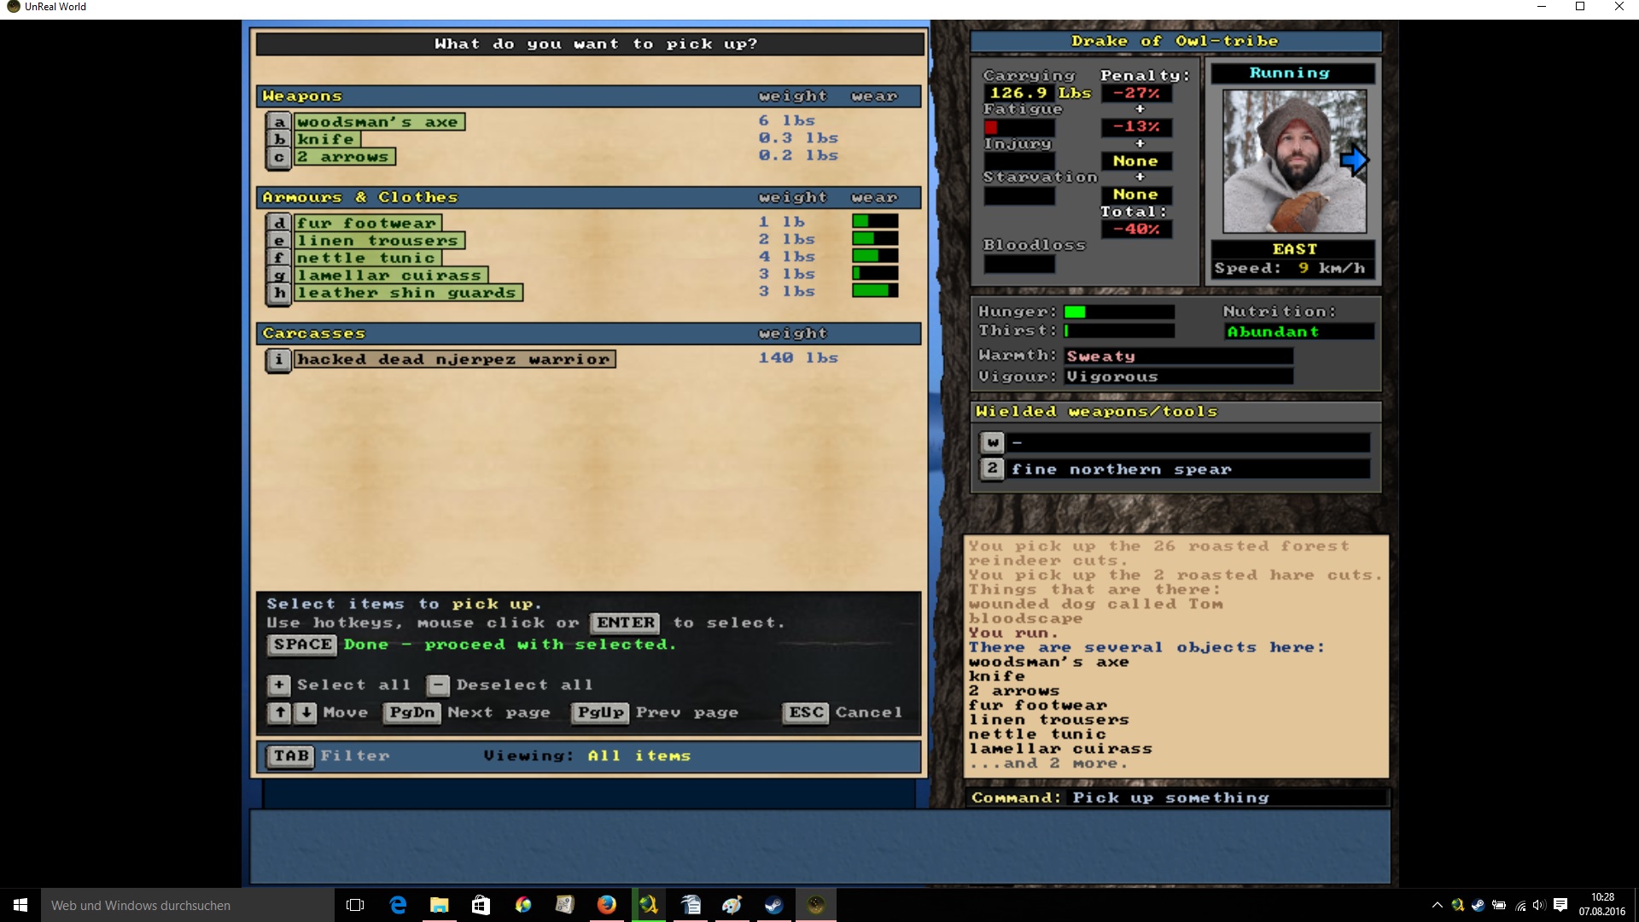
Task: Select the woodsman's axe item
Action: 380,122
